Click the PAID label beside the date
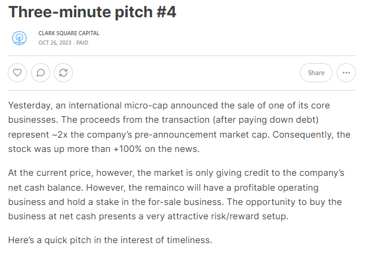Screen dimensions: 369x261 pyautogui.click(x=82, y=43)
